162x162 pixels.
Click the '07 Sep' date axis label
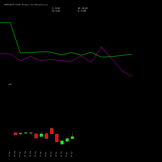66,154
